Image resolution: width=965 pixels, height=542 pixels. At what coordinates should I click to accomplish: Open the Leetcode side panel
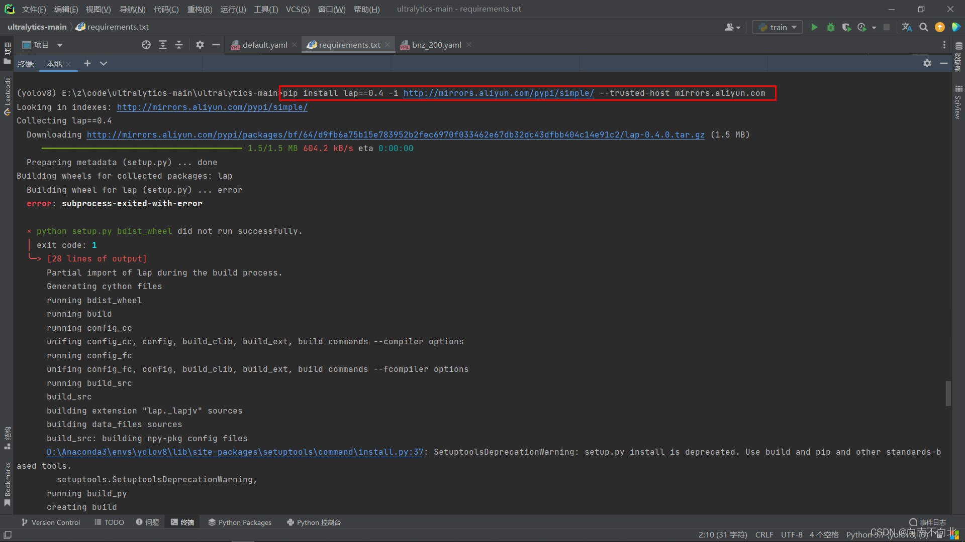tap(7, 96)
